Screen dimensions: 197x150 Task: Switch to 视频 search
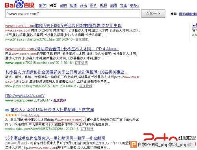click(104, 6)
